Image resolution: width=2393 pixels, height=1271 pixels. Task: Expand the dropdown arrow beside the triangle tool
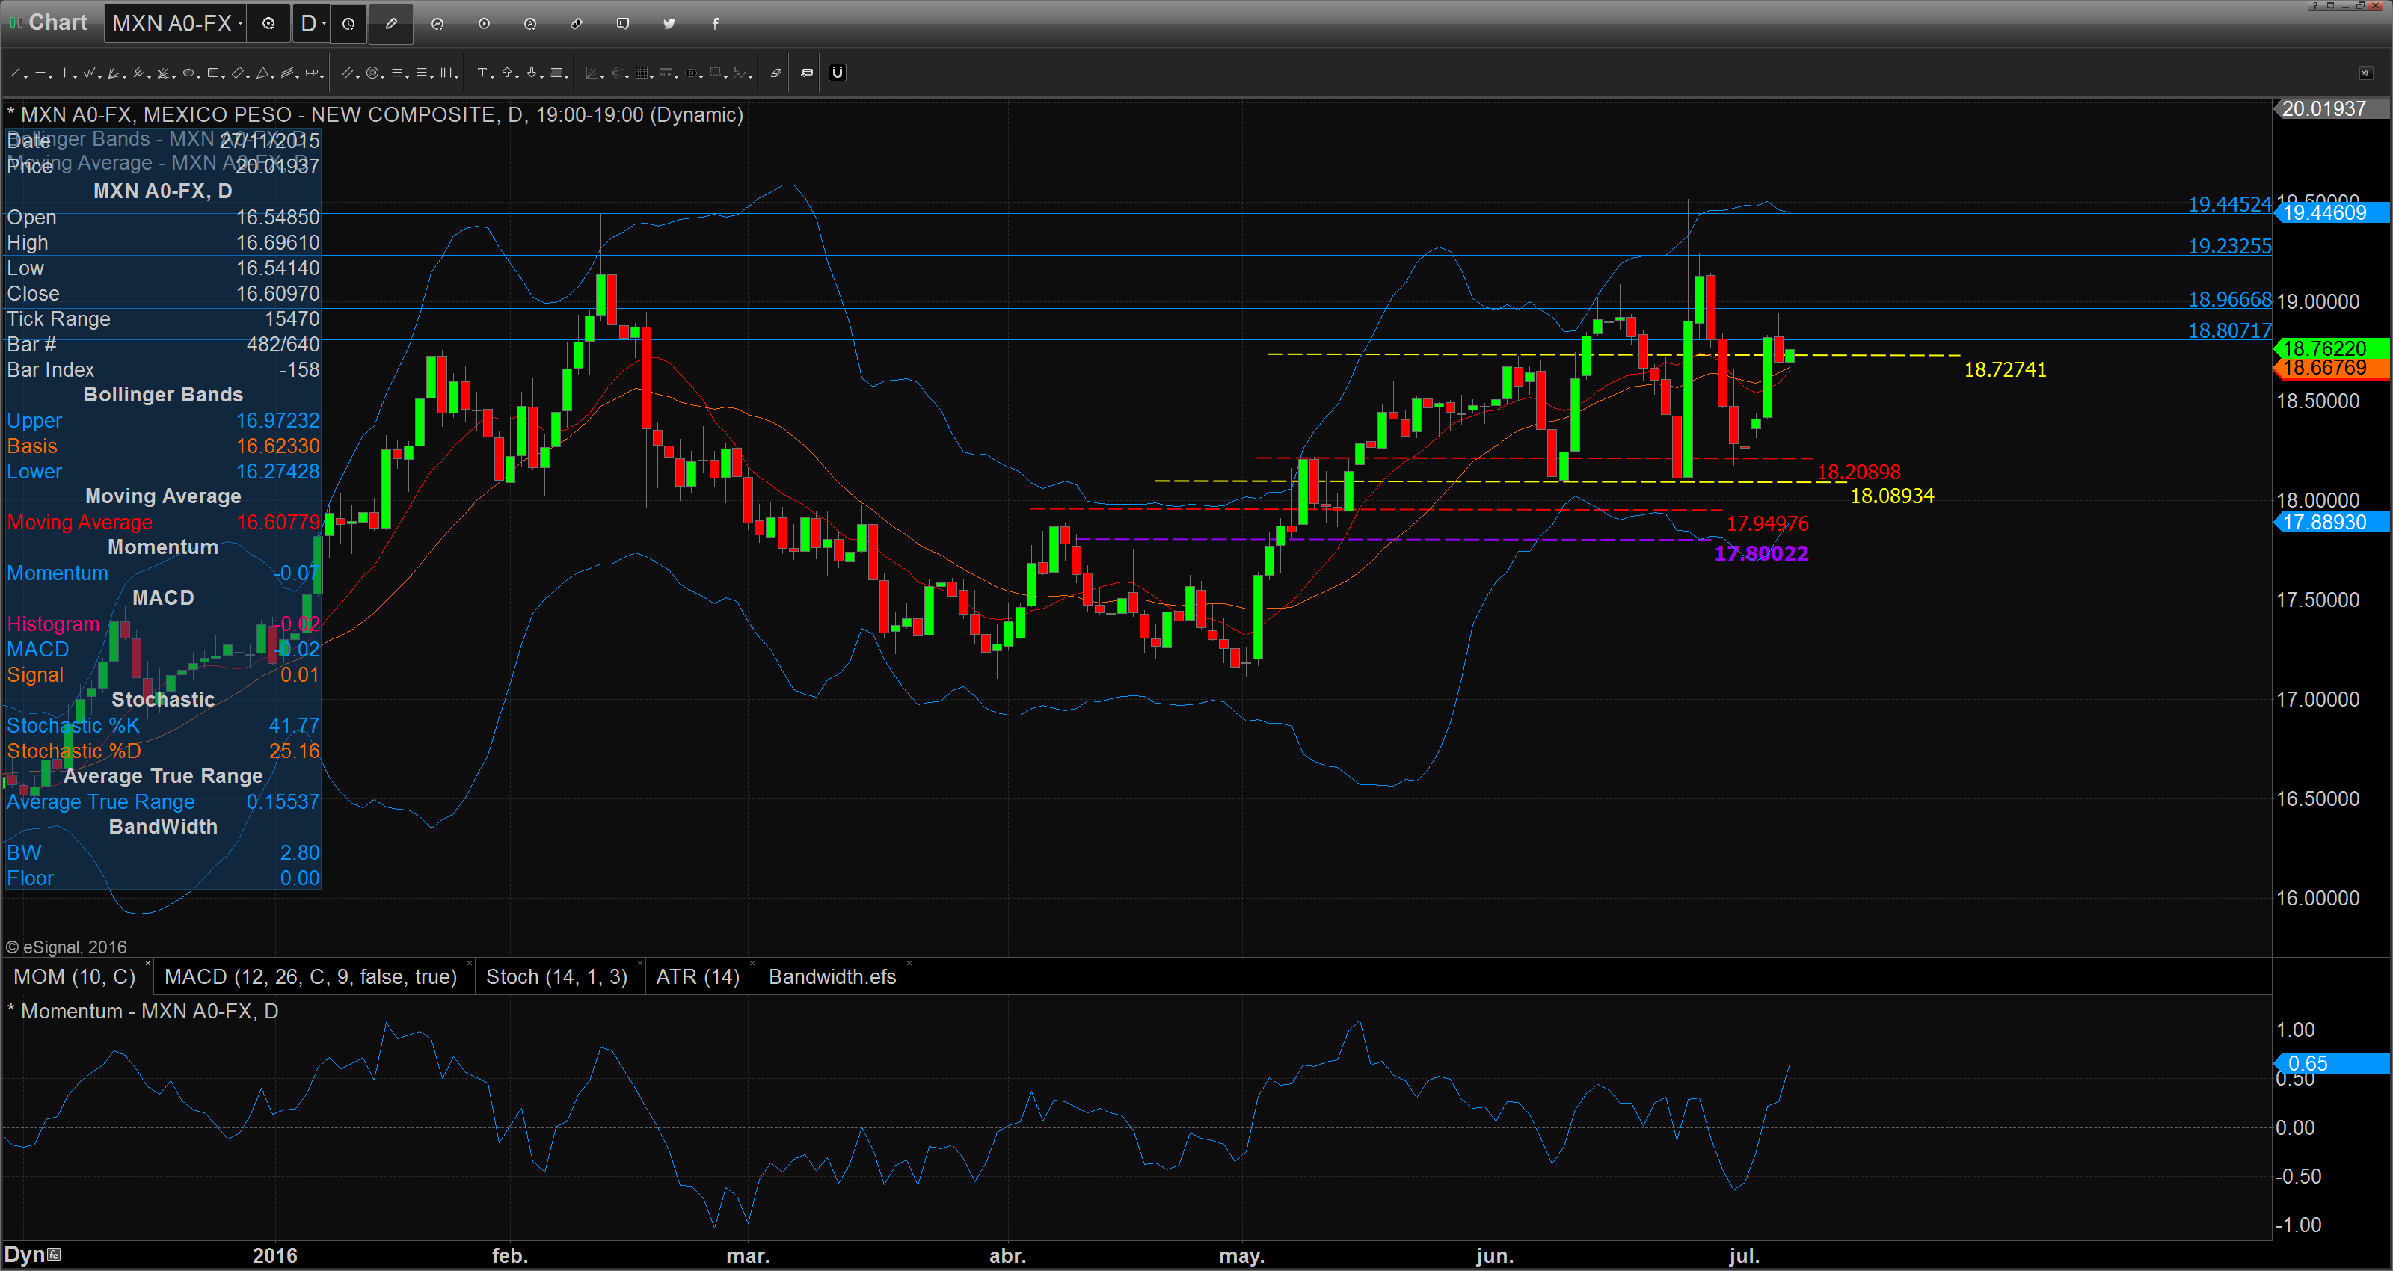[x=273, y=76]
